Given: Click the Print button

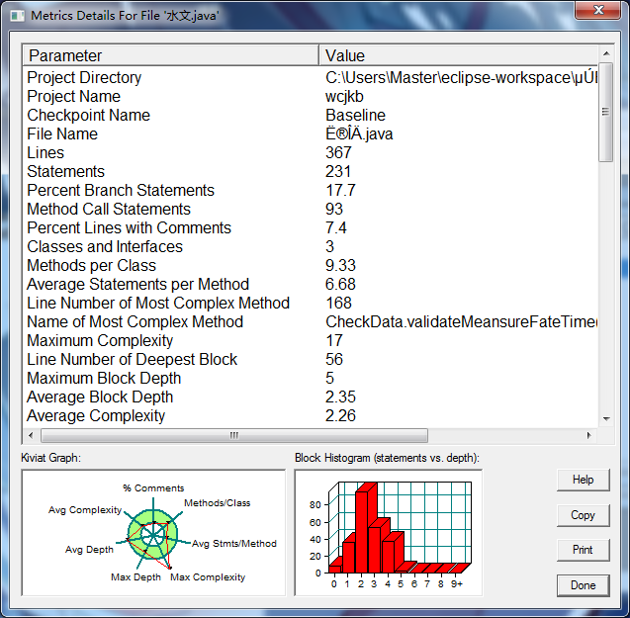Looking at the screenshot, I should point(583,550).
